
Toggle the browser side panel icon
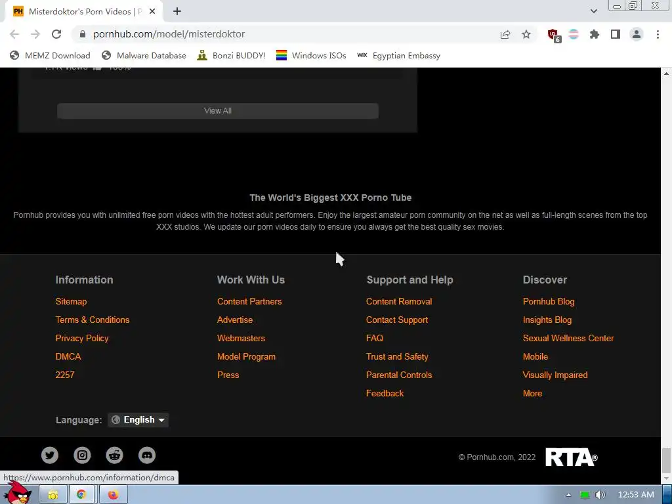pos(616,34)
